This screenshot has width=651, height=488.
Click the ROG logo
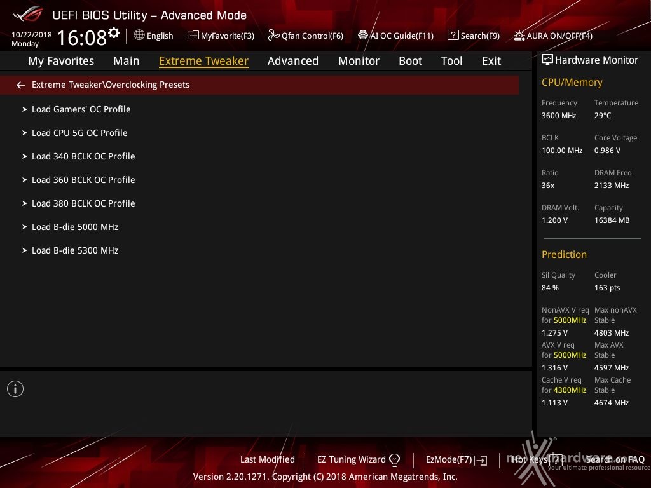[28, 14]
